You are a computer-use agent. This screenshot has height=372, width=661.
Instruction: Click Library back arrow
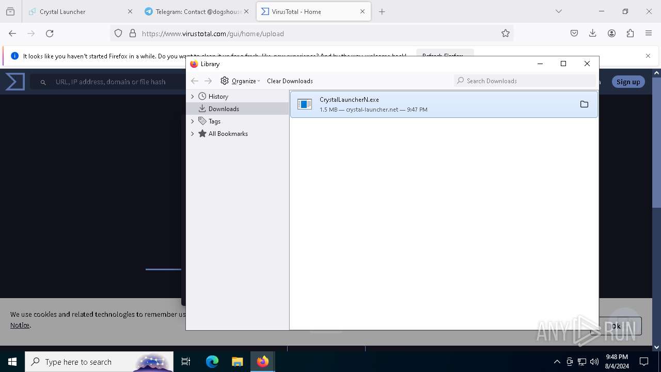point(195,81)
